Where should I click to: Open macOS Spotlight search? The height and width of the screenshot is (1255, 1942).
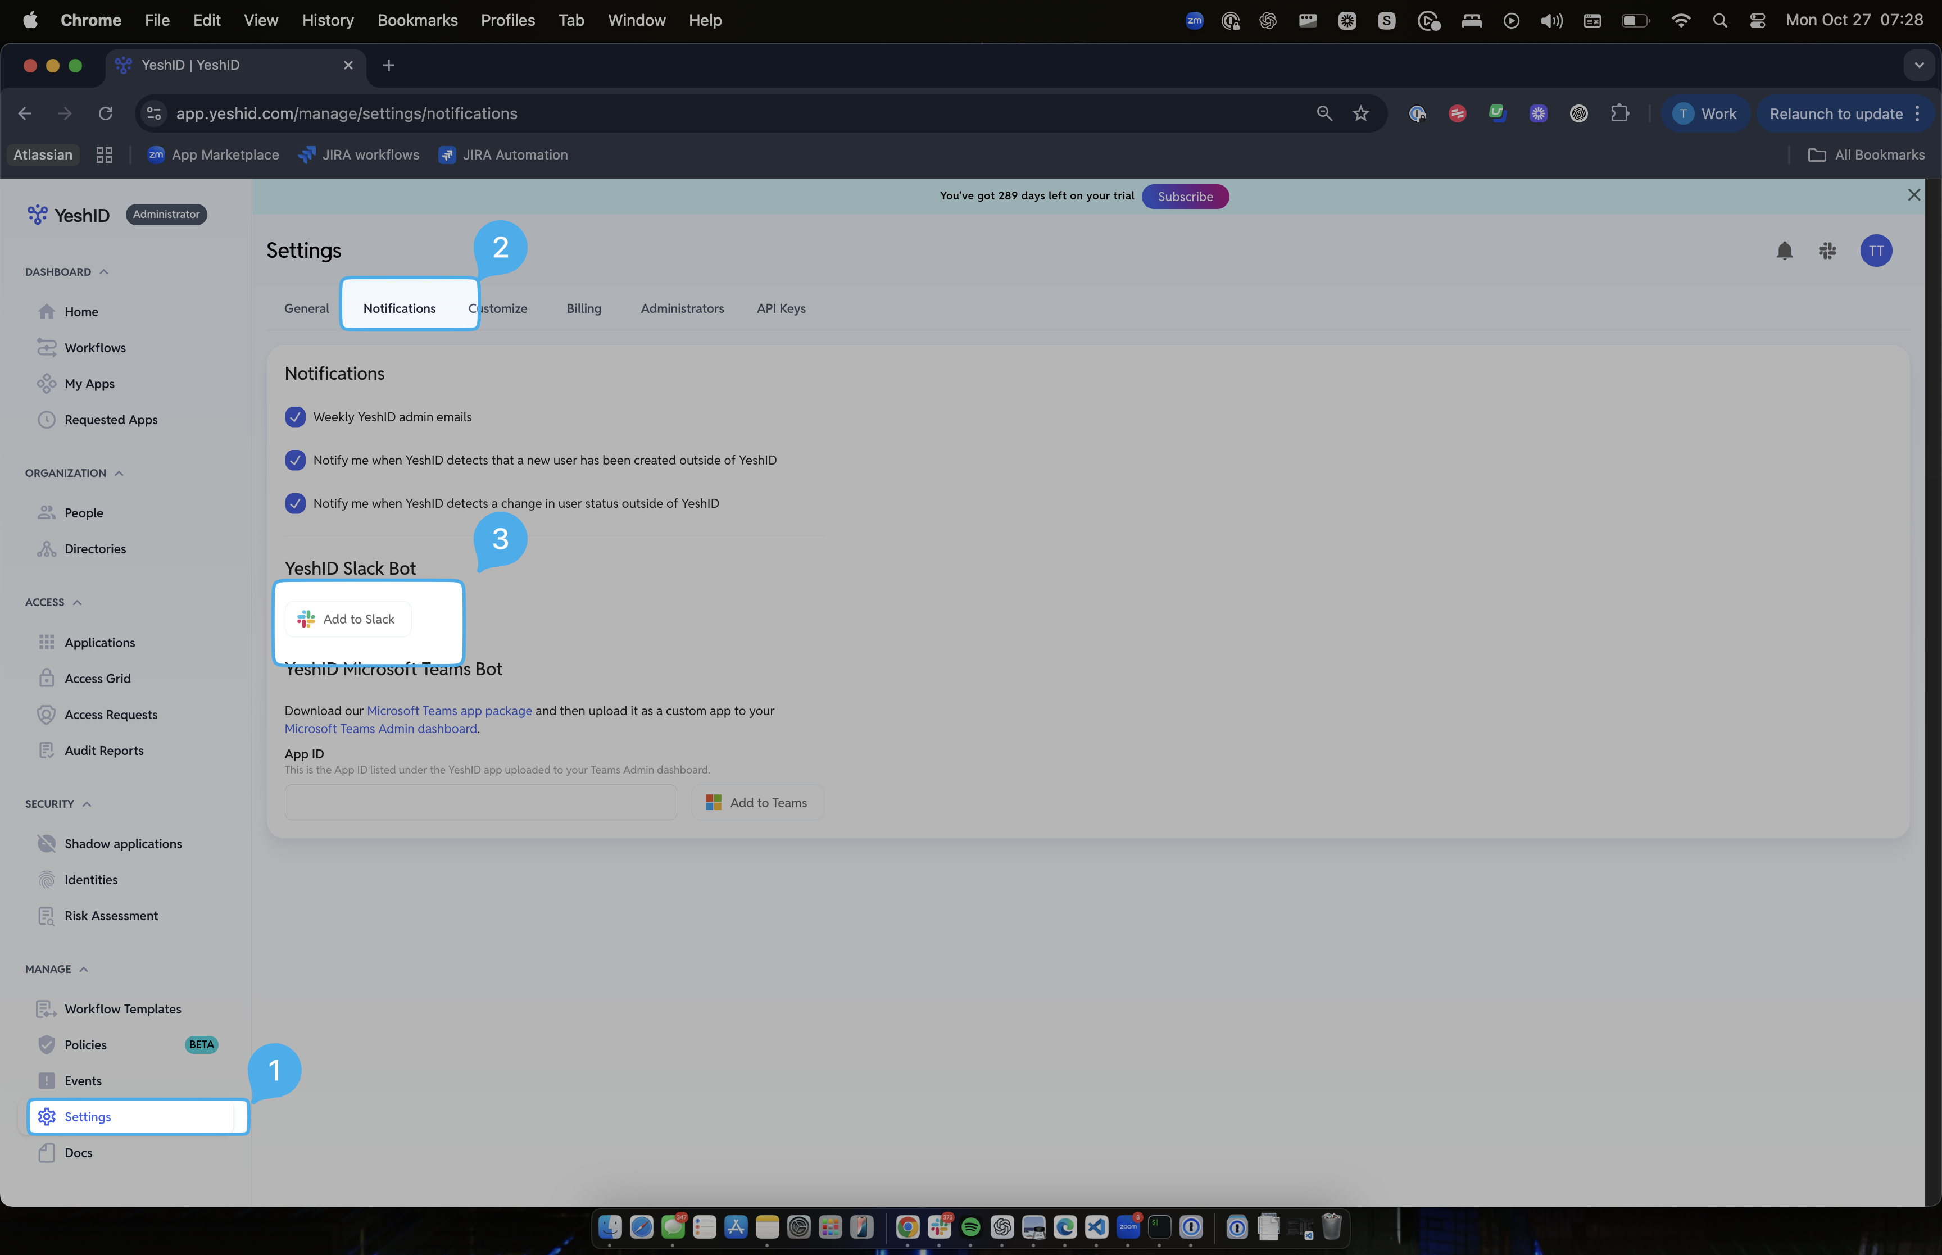point(1719,20)
